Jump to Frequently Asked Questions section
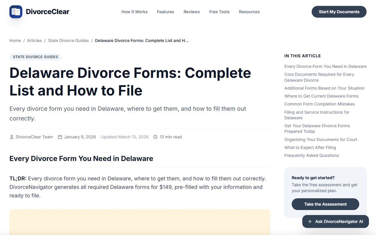The width and height of the screenshot is (376, 235). point(312,155)
